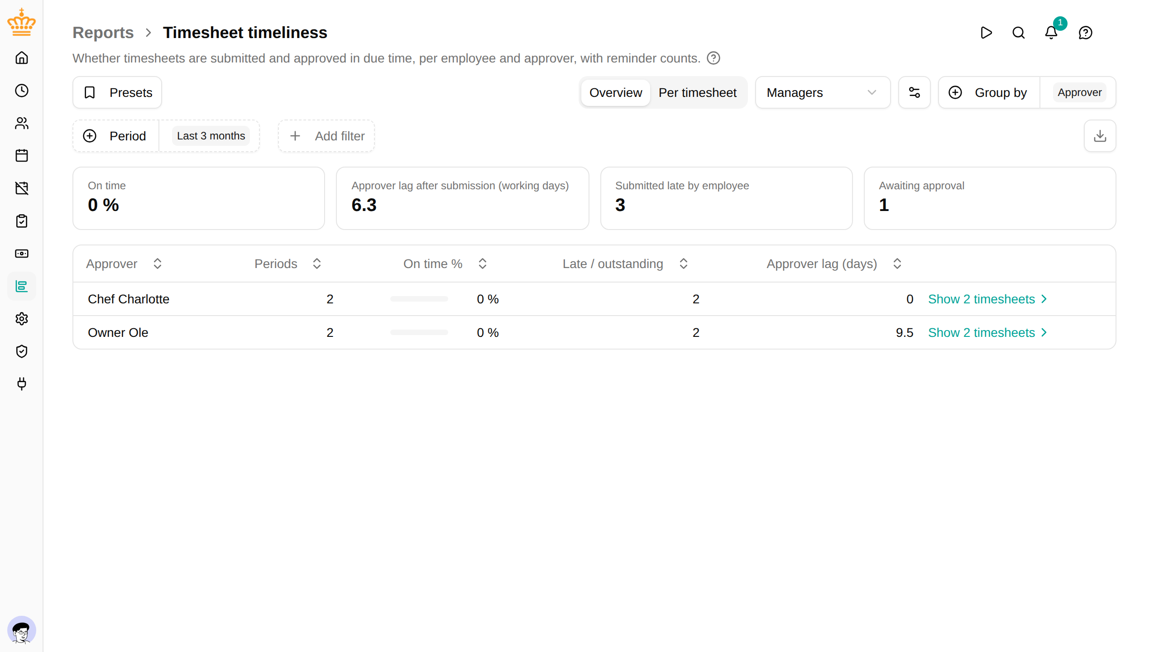This screenshot has height=652, width=1159.
Task: Open the shield check sidebar icon
Action: coord(22,351)
